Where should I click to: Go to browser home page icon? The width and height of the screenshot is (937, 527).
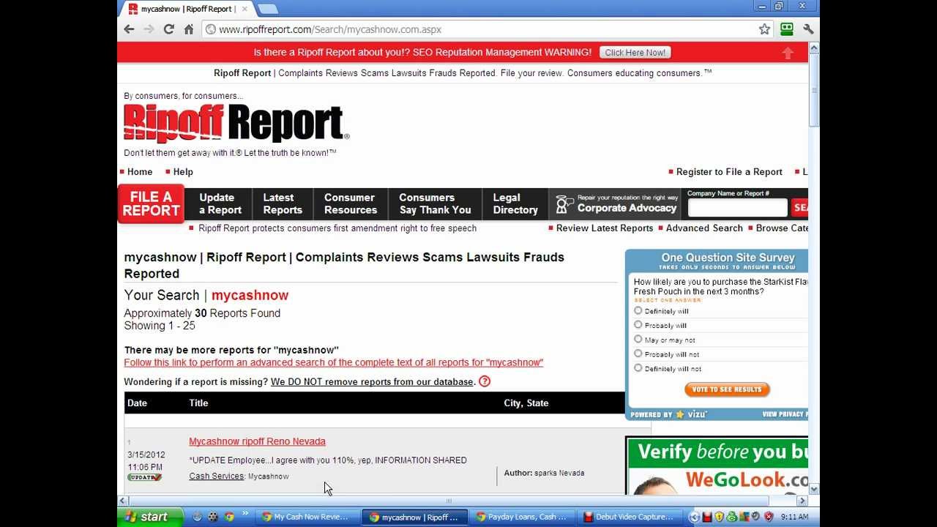point(189,29)
